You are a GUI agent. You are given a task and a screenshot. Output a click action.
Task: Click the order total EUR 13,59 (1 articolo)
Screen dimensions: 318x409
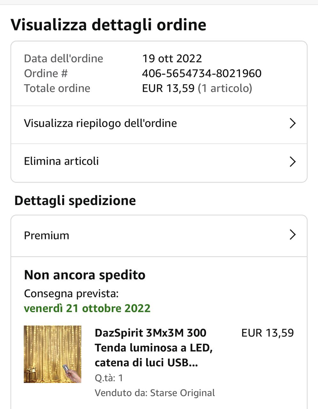tap(197, 88)
